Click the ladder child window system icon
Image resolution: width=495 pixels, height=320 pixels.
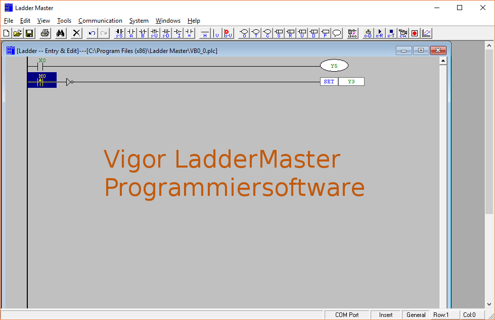[x=11, y=50]
